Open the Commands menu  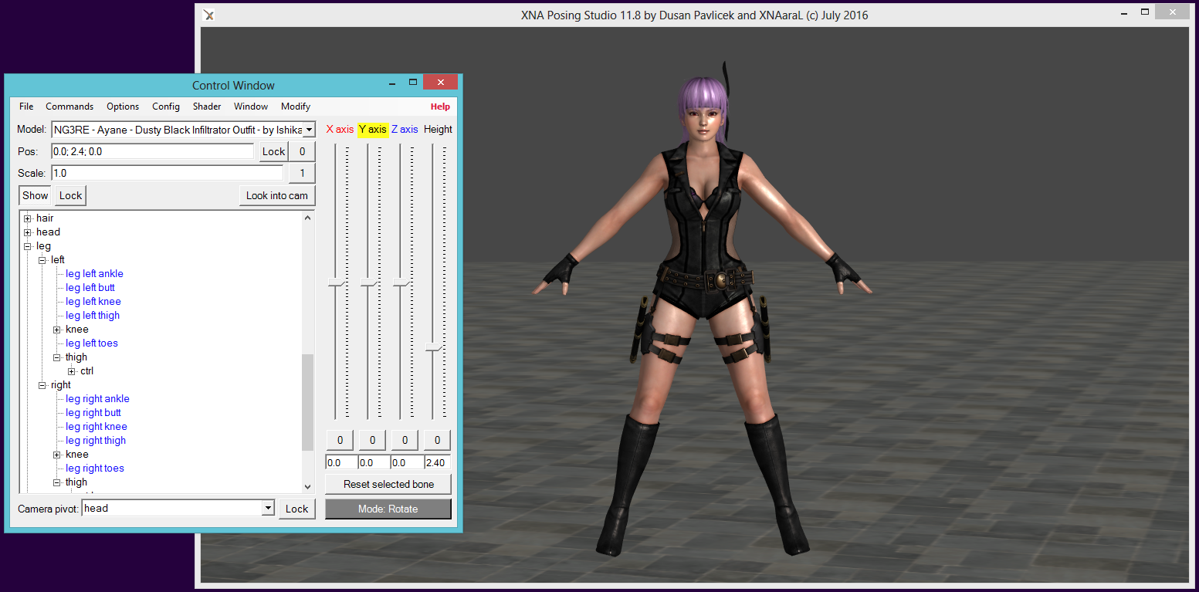69,107
